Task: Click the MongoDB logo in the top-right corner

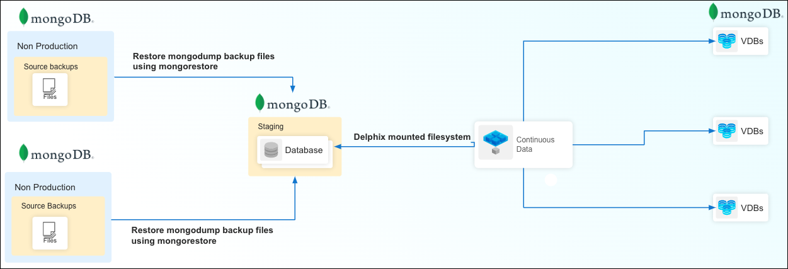Action: coord(745,14)
